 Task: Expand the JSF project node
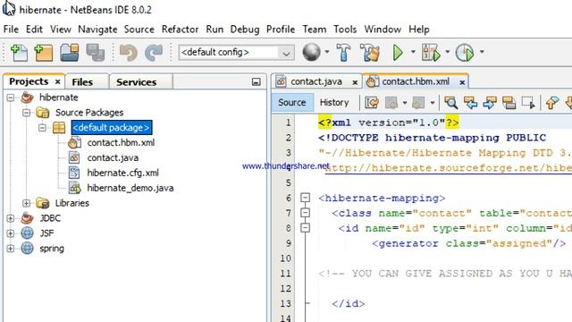pyautogui.click(x=11, y=233)
